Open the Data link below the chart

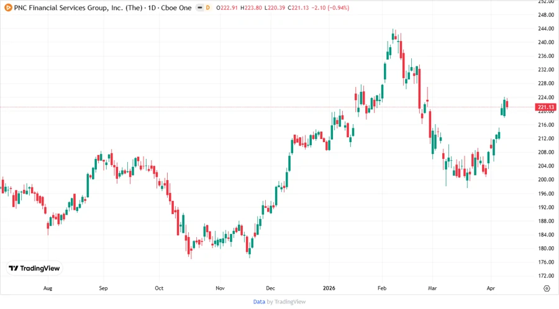pyautogui.click(x=259, y=302)
